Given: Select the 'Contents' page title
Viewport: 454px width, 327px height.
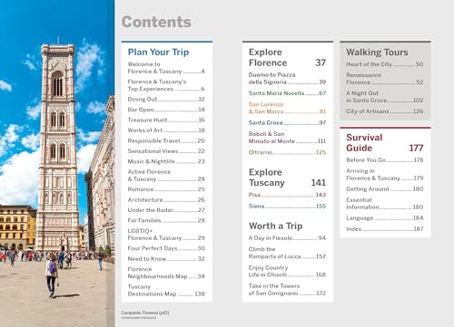Looking at the screenshot, I should (x=156, y=22).
